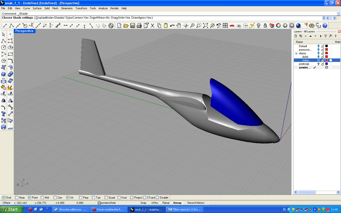This screenshot has width=341, height=213.
Task: Click the red color swatch of pomocnic layer
Action: [x=326, y=50]
